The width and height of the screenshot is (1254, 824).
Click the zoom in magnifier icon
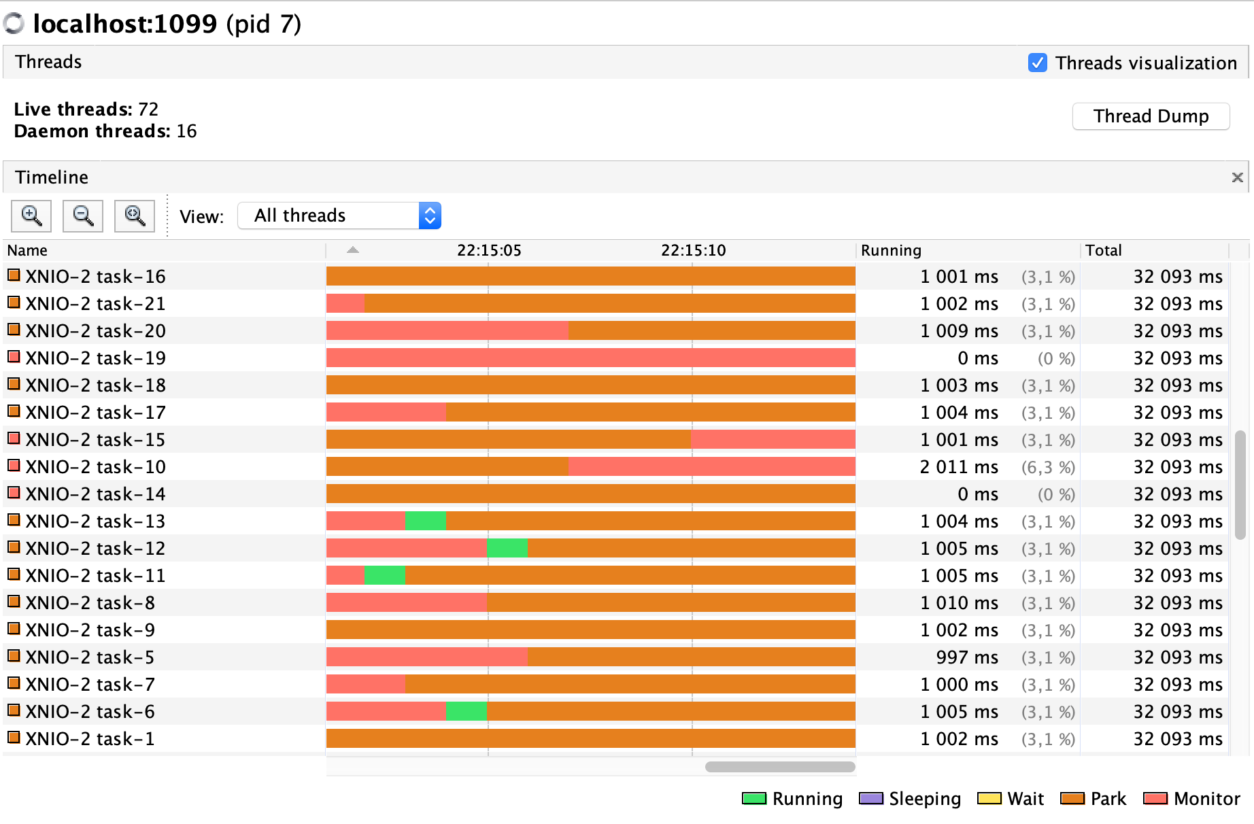[31, 216]
